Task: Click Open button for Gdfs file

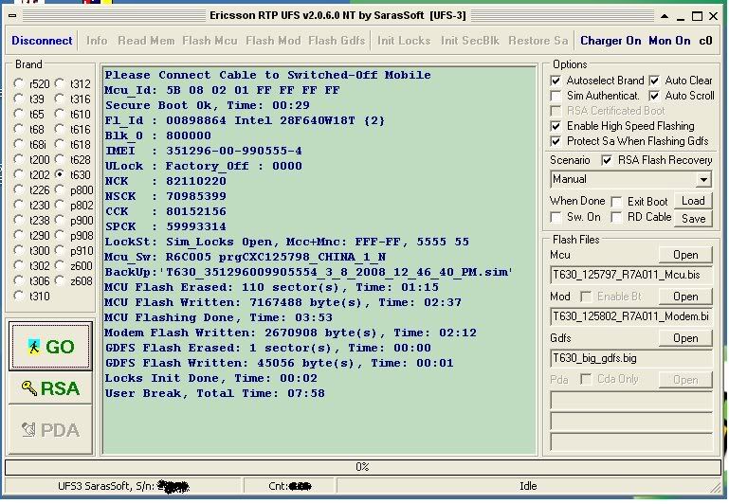Action: click(x=685, y=338)
